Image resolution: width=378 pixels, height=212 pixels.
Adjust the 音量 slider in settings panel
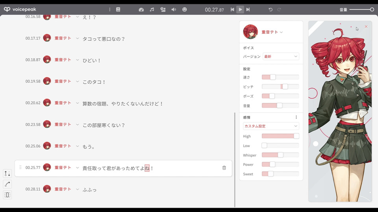(x=280, y=106)
